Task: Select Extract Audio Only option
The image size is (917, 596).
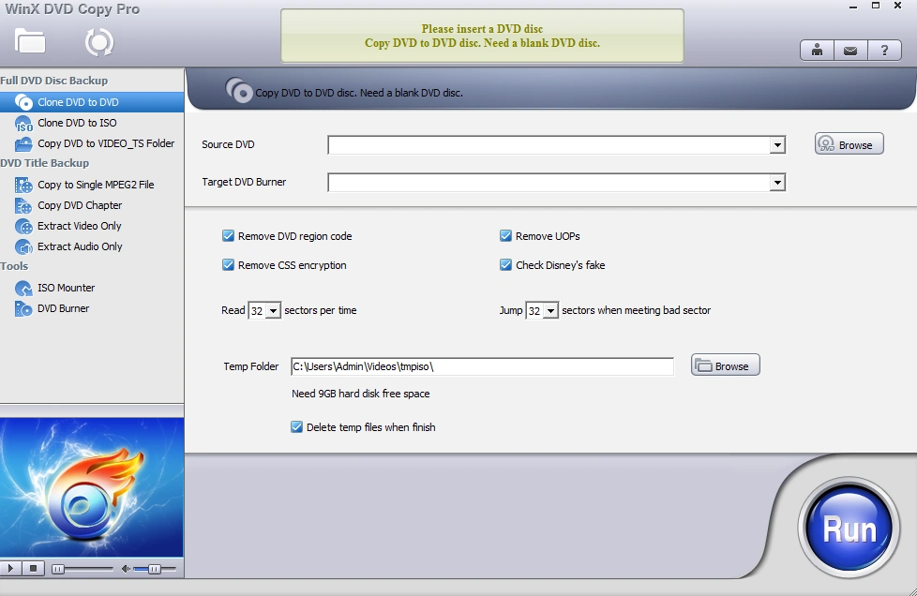Action: 92,246
